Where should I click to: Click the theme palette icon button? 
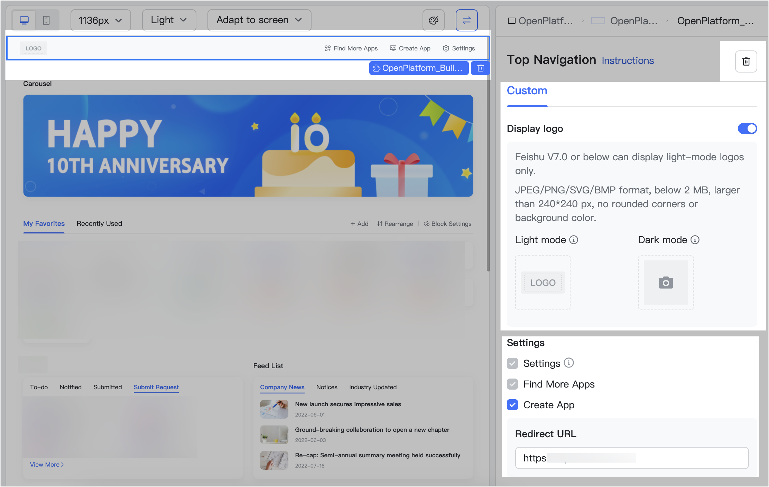pos(434,20)
